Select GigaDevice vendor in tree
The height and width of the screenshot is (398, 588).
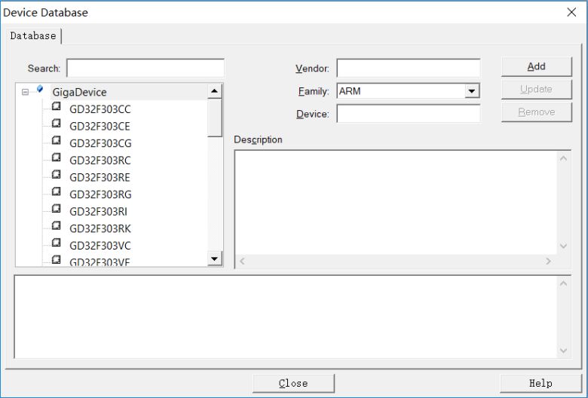coord(79,92)
